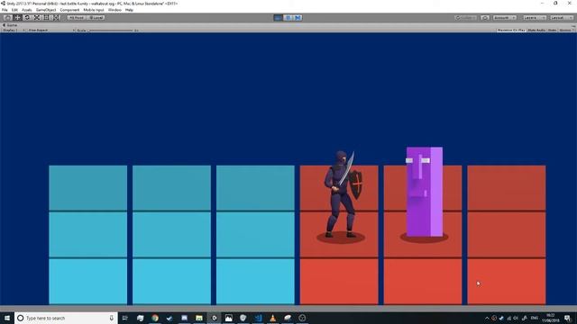
Task: Open the Game tab options menu
Action: pyautogui.click(x=573, y=25)
